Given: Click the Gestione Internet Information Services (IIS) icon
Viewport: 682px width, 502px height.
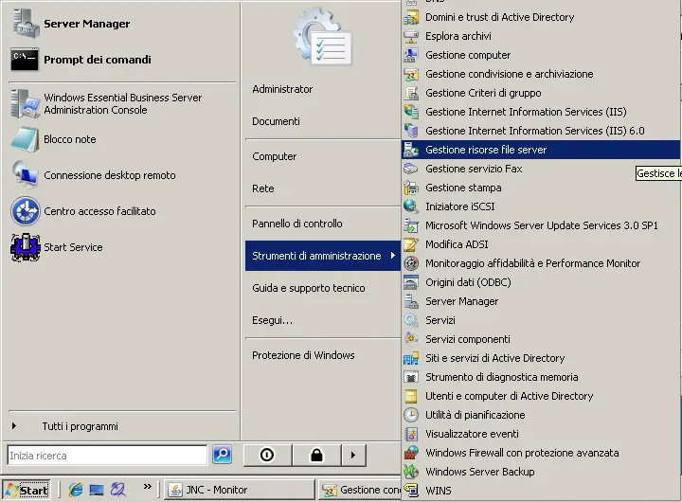Looking at the screenshot, I should click(411, 112).
